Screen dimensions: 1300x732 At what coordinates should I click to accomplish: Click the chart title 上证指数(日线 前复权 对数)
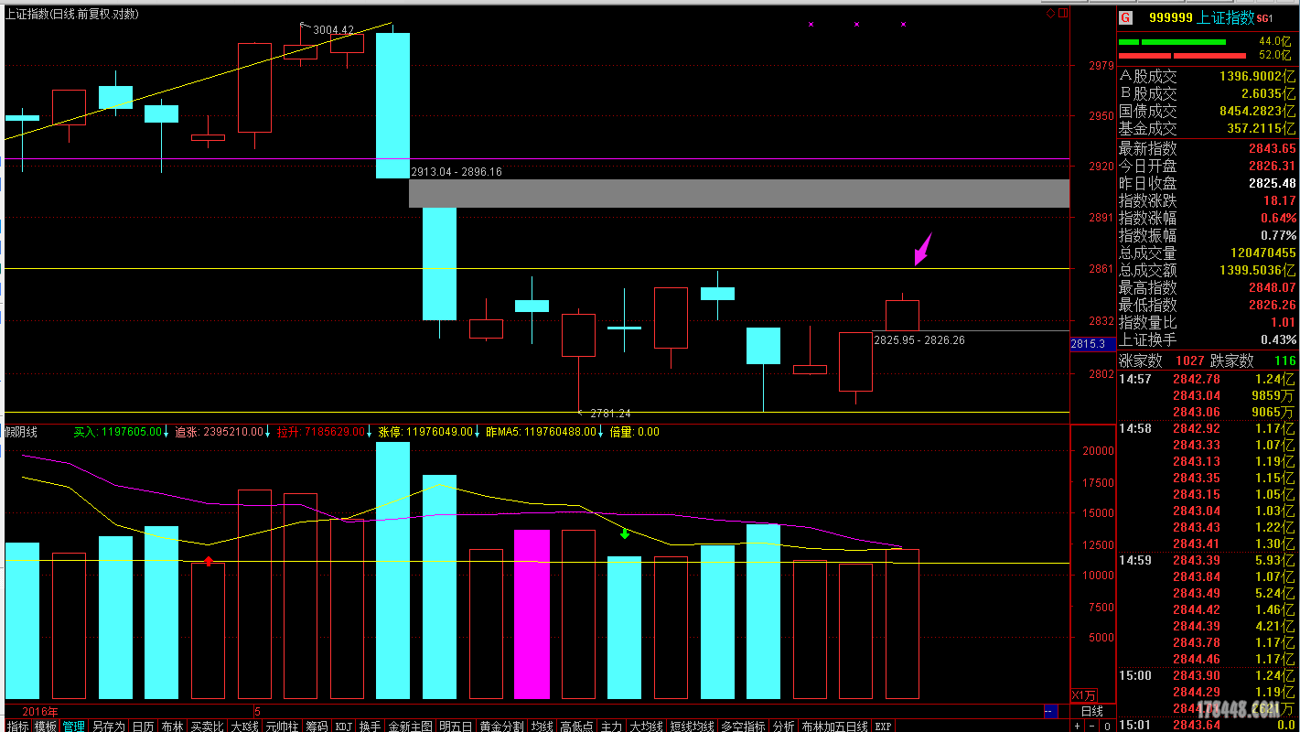pyautogui.click(x=72, y=14)
